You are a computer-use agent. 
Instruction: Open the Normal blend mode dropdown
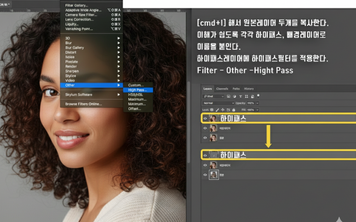[218, 103]
